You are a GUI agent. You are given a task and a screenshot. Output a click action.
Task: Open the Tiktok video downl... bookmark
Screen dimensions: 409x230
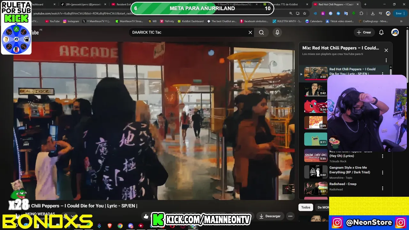(340, 21)
